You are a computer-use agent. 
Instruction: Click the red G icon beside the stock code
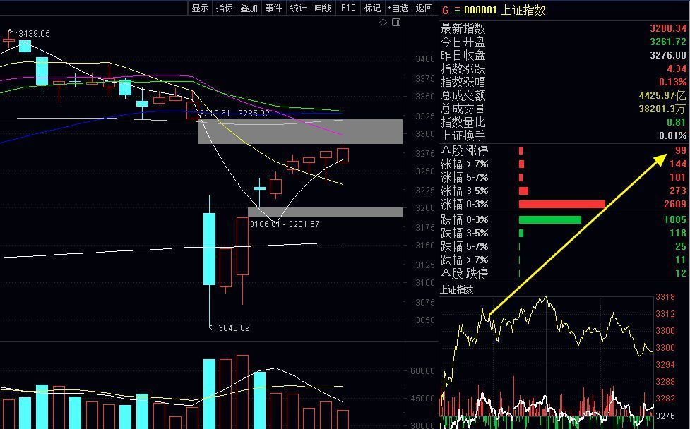coord(445,10)
